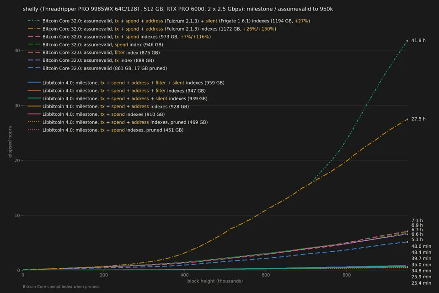This screenshot has height=293, width=439.
Task: Click the "6.9 h" end label
Action: pyautogui.click(x=417, y=225)
